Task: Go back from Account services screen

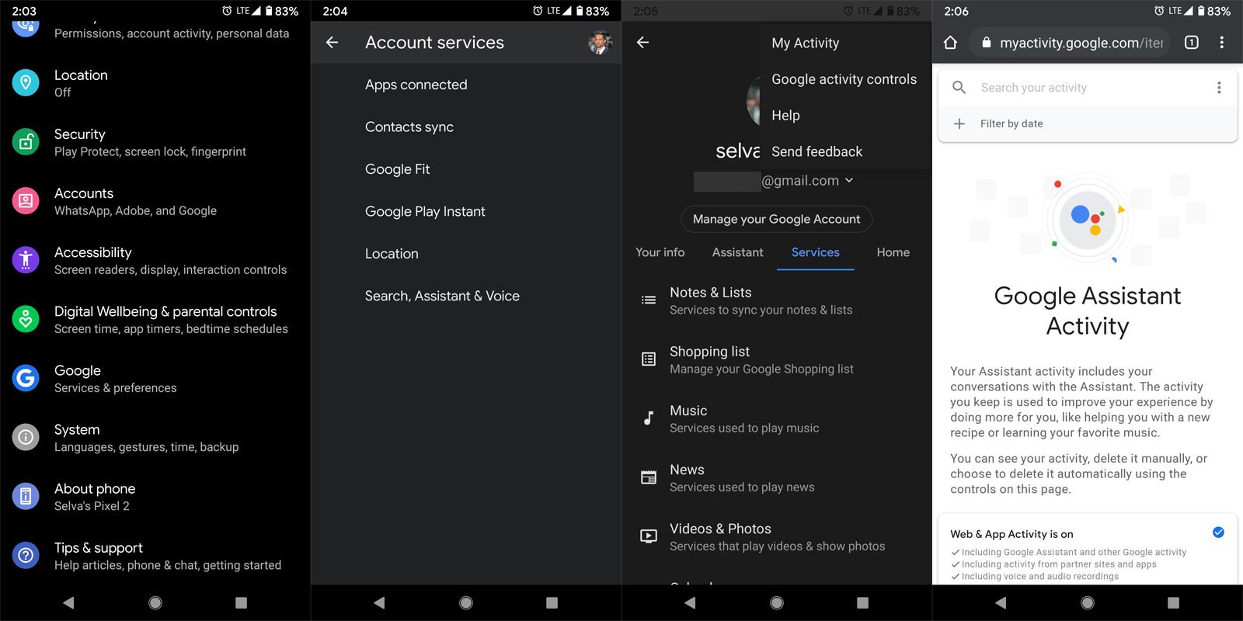Action: [332, 43]
